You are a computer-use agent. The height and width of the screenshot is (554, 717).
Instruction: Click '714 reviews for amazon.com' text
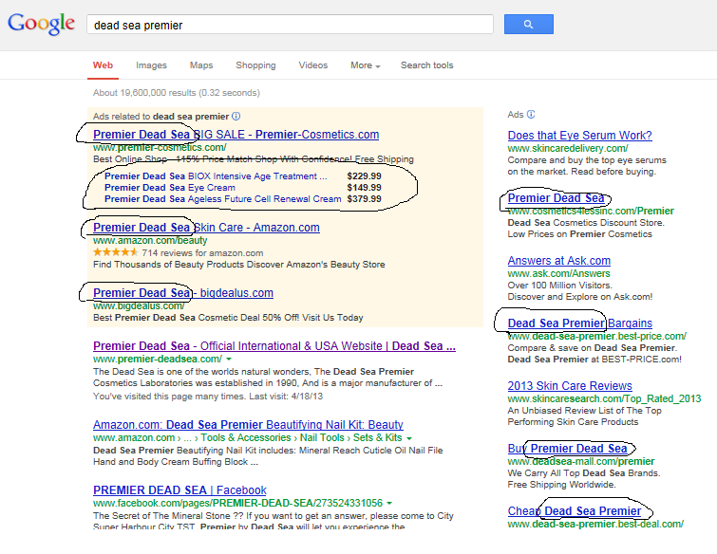point(202,253)
